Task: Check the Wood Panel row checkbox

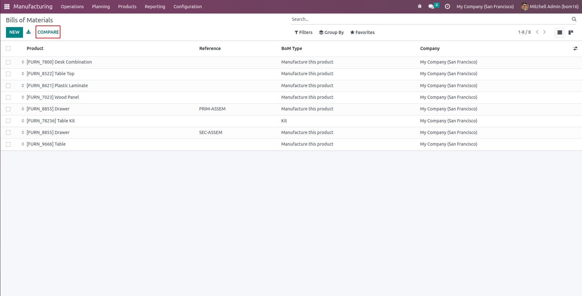Action: click(8, 98)
